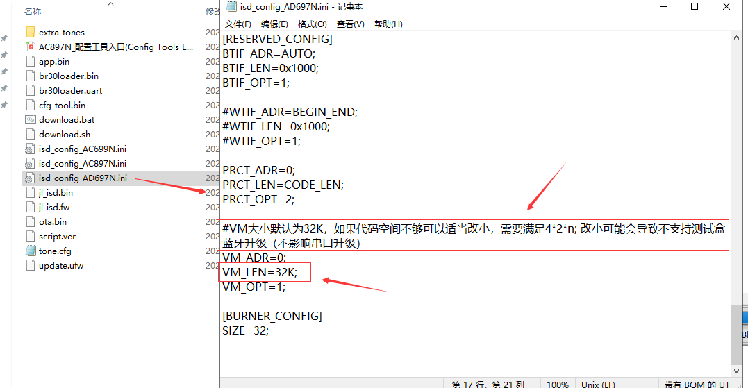Open the 文件(F) menu in Notepad
This screenshot has height=388, width=748.
(238, 24)
